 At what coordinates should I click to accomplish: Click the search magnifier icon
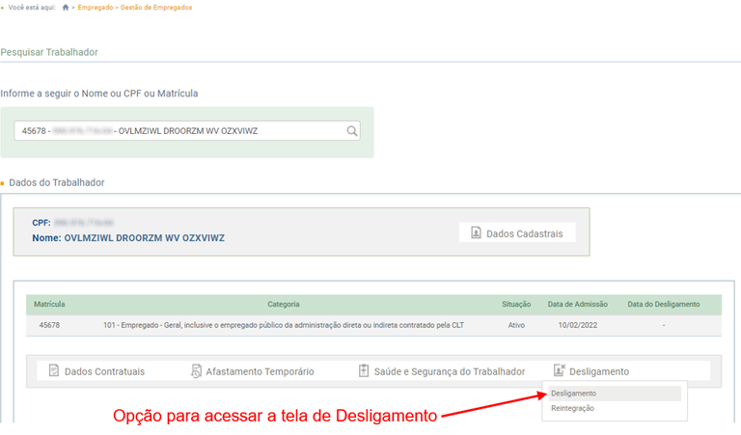351,131
